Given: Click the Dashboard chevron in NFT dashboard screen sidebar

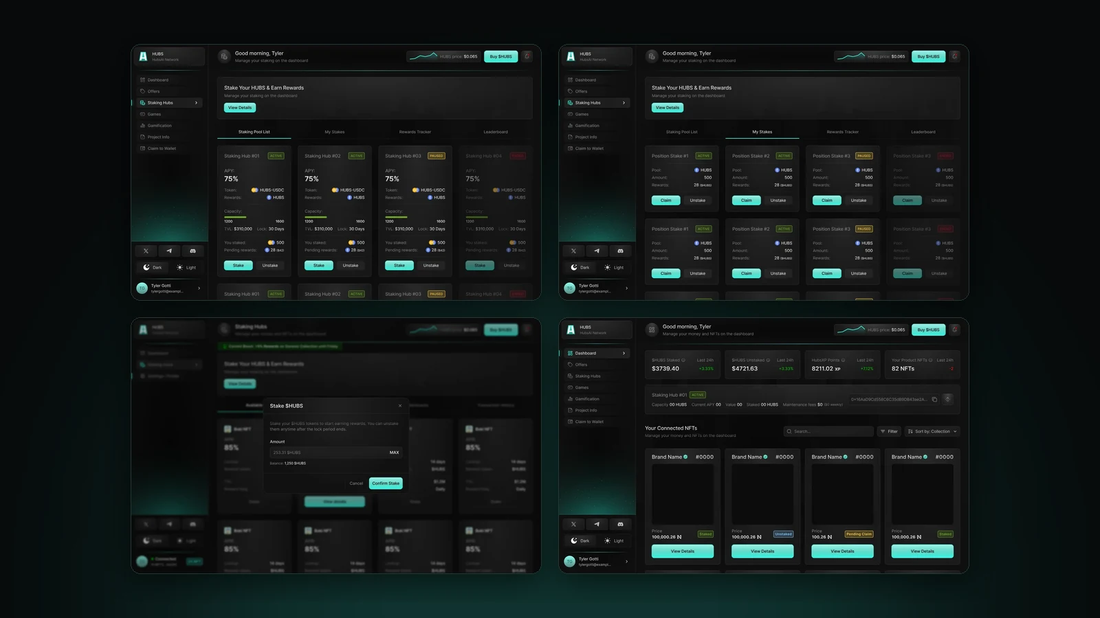Looking at the screenshot, I should 624,354.
